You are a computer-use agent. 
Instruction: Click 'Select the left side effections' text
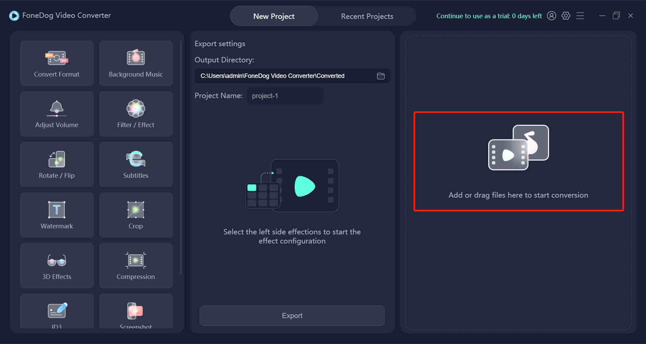click(292, 236)
